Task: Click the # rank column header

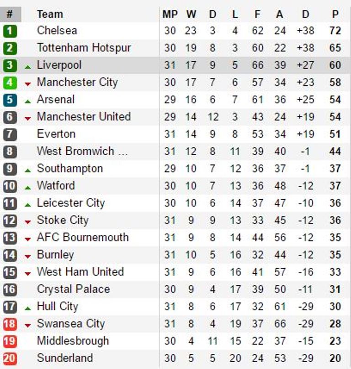Action: click(10, 14)
